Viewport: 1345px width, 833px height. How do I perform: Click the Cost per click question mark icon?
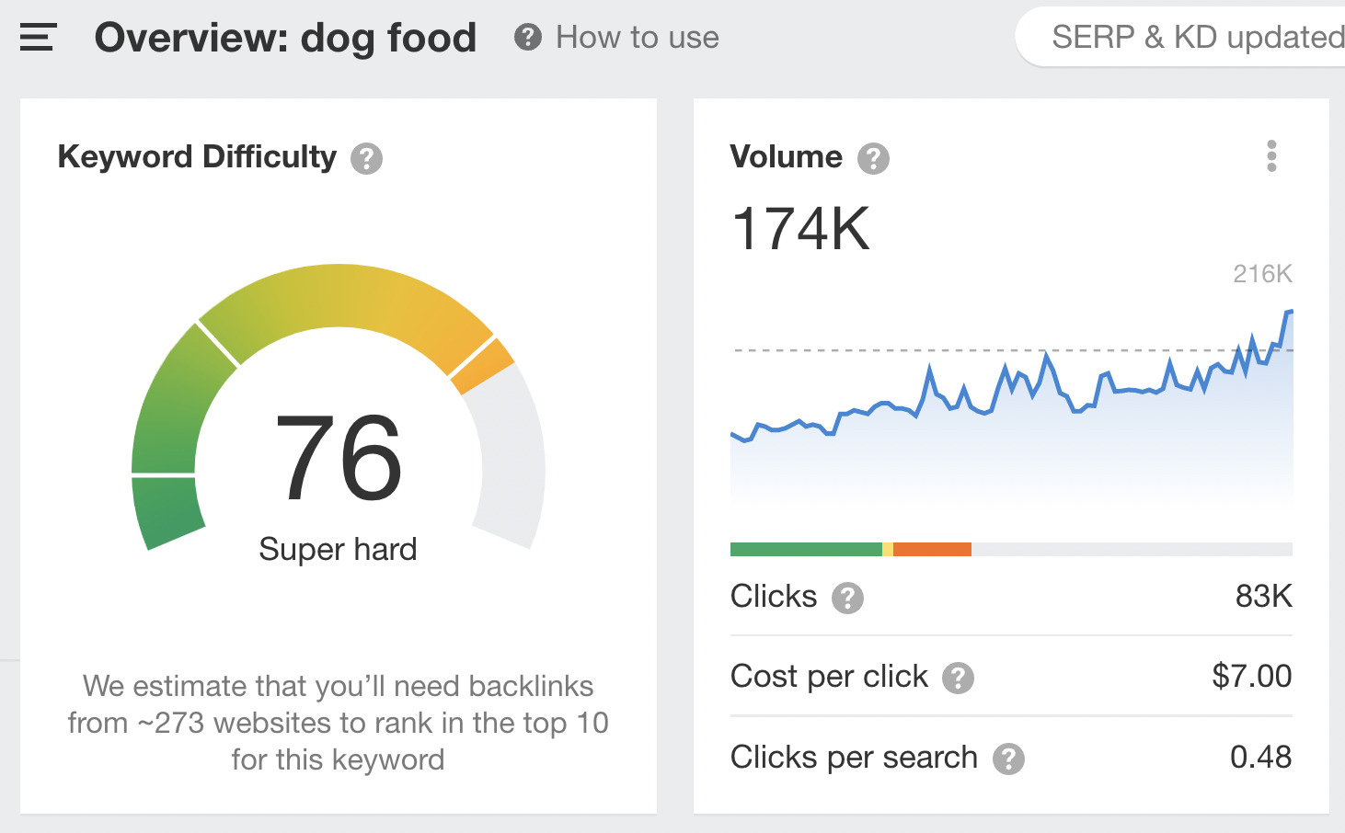pyautogui.click(x=960, y=679)
